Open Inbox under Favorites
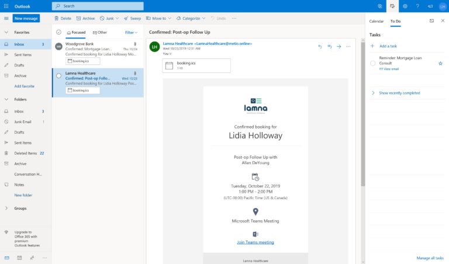Image resolution: width=449 pixels, height=264 pixels. 26,44
